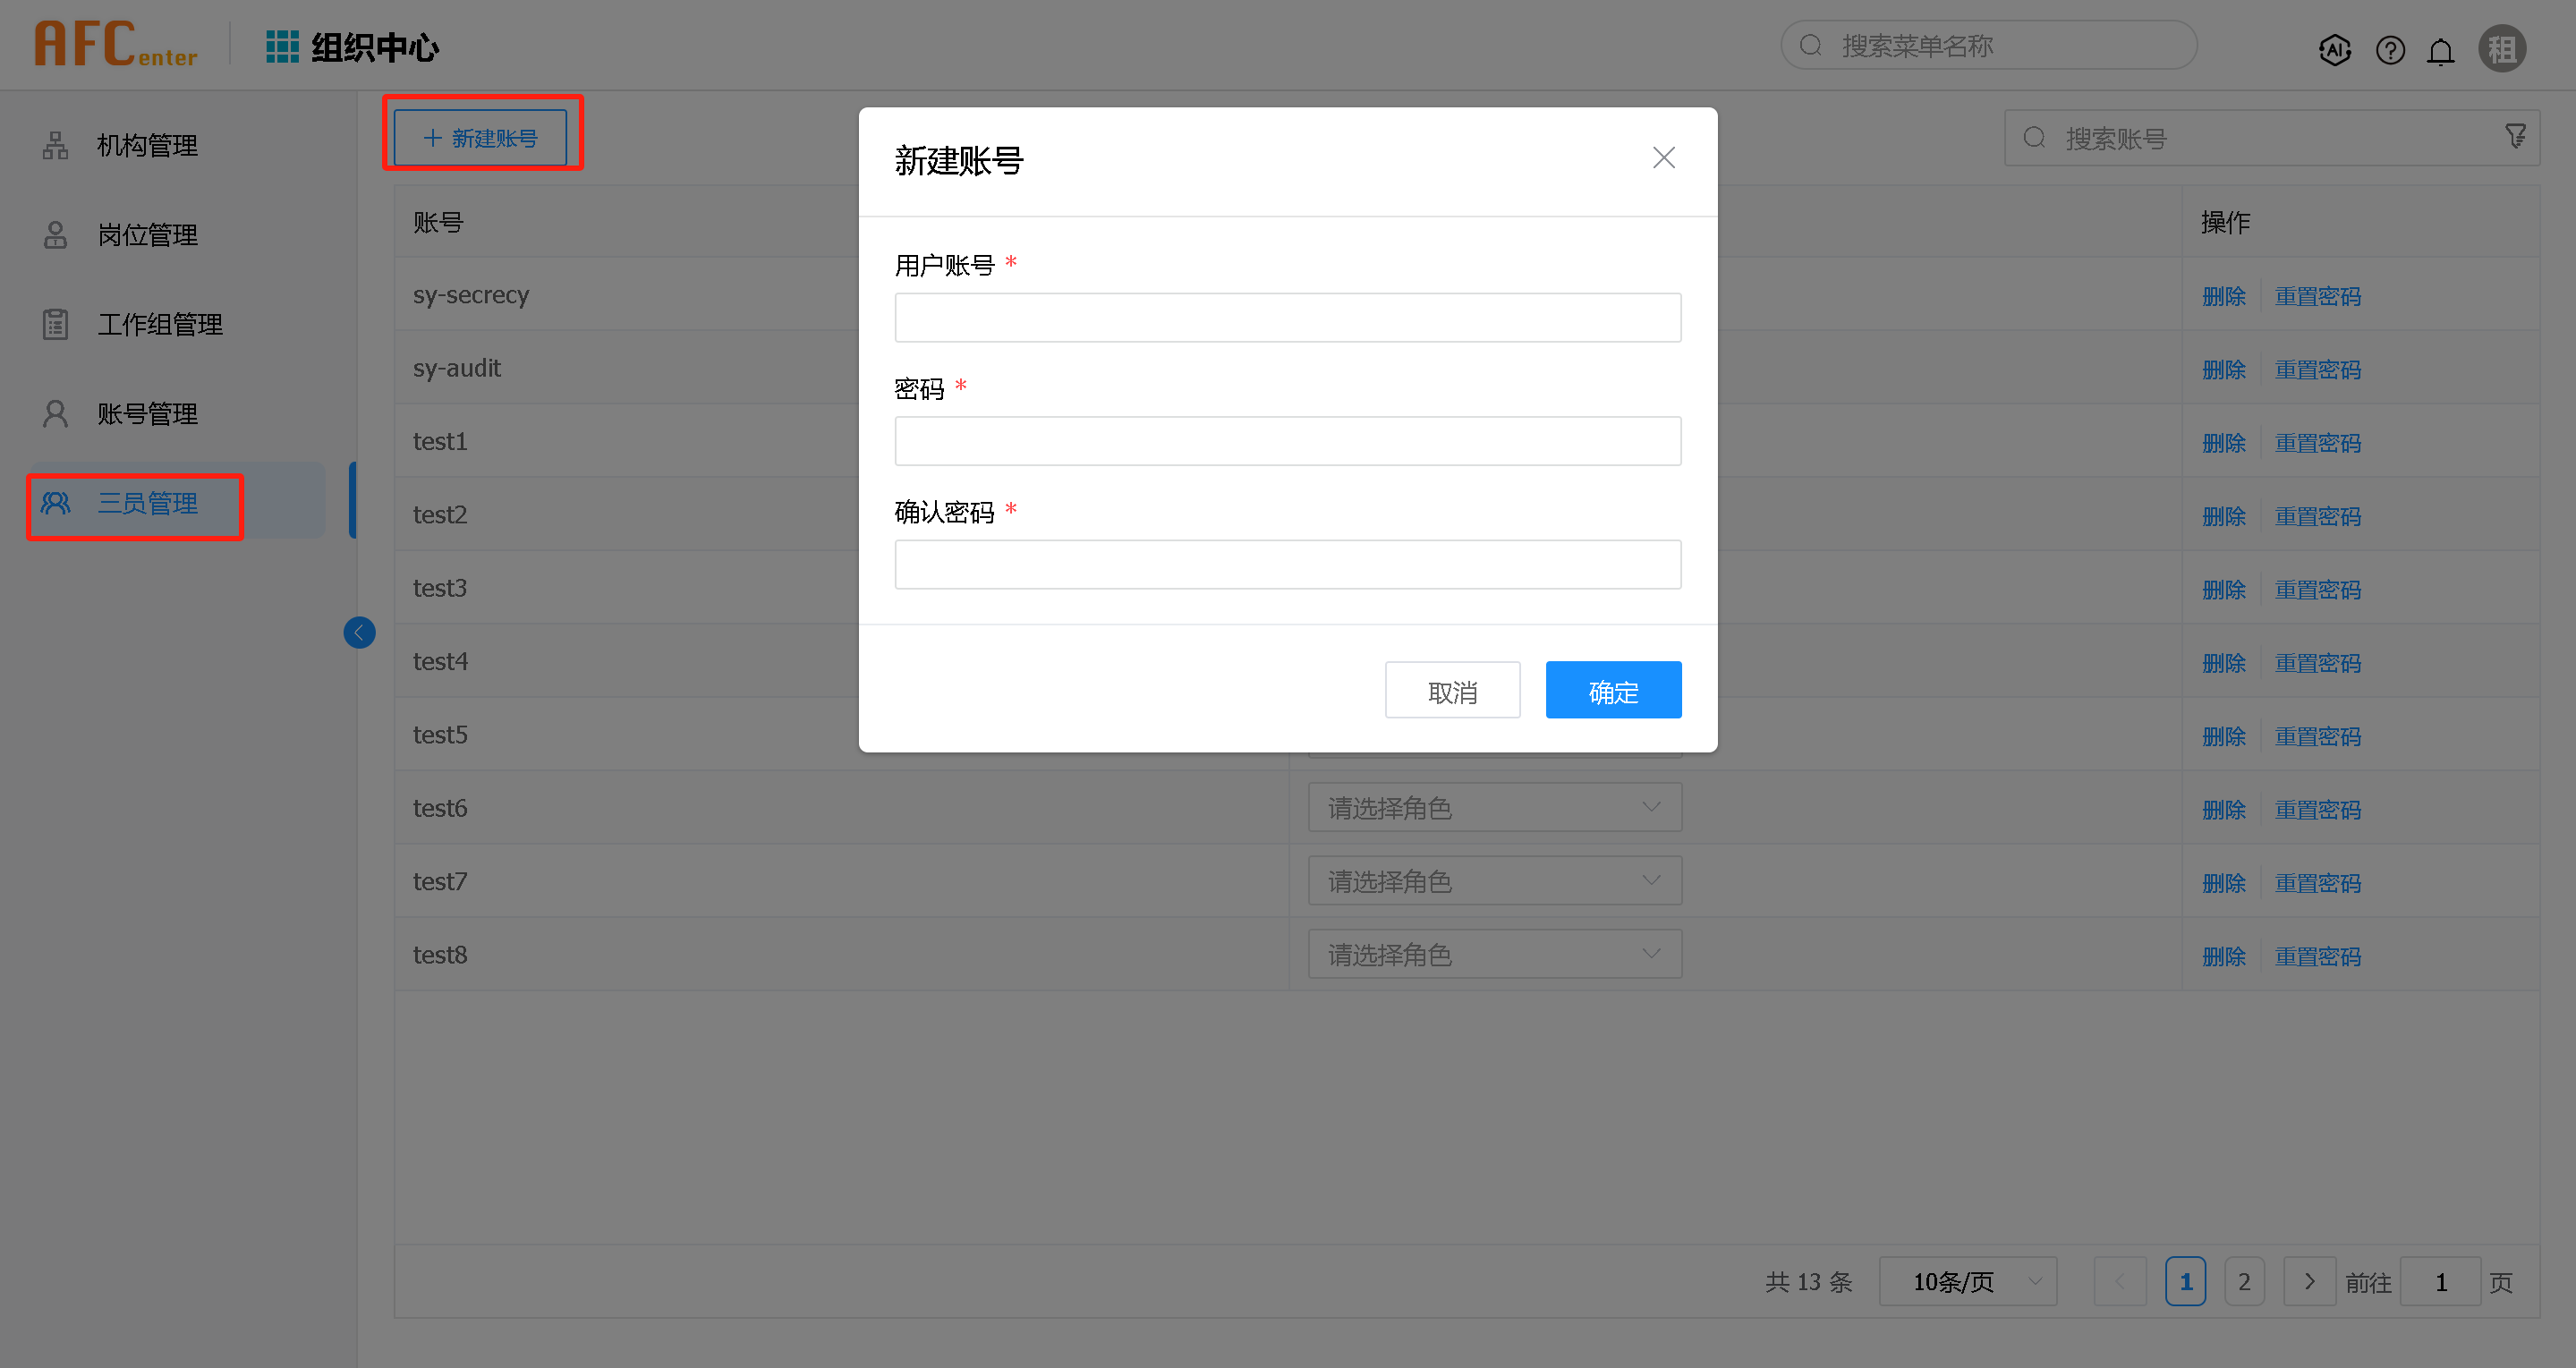
Task: Collapse sidebar with blue arrow button
Action: tap(359, 632)
